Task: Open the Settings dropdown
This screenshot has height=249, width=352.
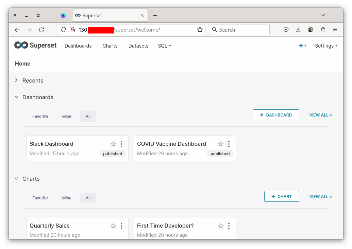Action: (326, 46)
